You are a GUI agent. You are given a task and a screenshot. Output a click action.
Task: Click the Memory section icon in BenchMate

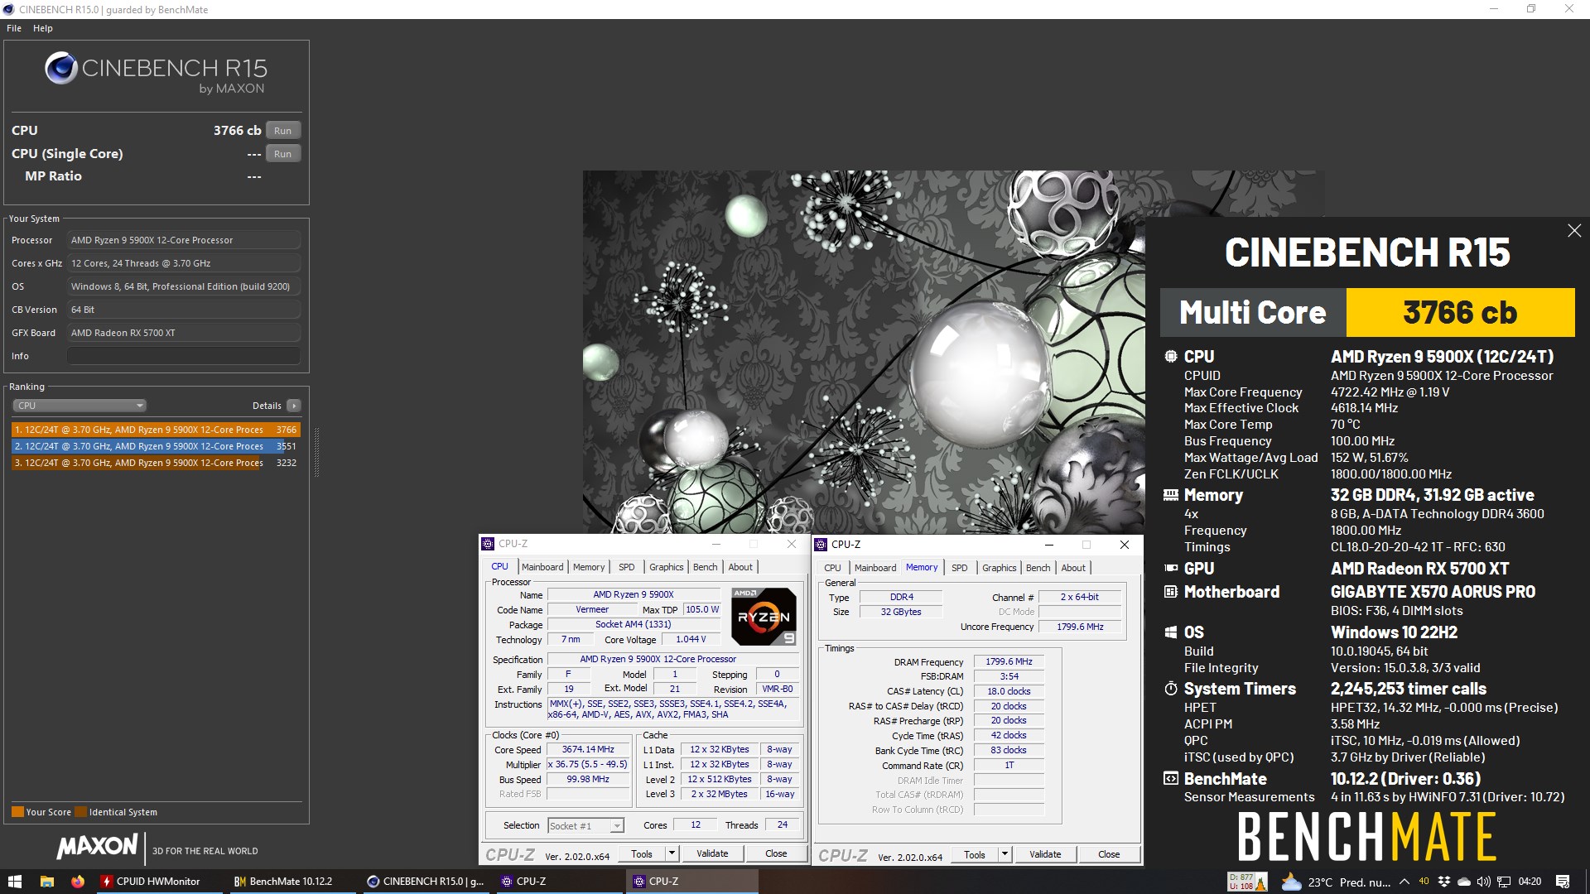coord(1171,495)
